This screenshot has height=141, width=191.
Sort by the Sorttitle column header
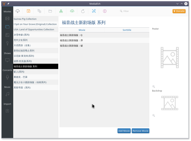tap(127, 30)
